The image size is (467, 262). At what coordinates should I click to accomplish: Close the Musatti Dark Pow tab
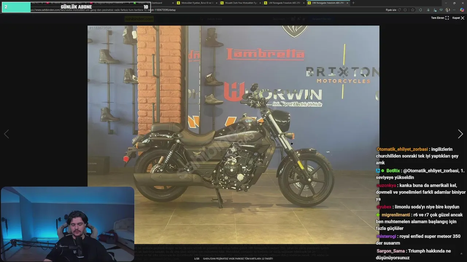tap(260, 3)
